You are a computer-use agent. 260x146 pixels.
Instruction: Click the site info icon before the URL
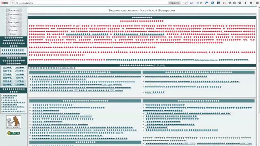click(x=17, y=3)
